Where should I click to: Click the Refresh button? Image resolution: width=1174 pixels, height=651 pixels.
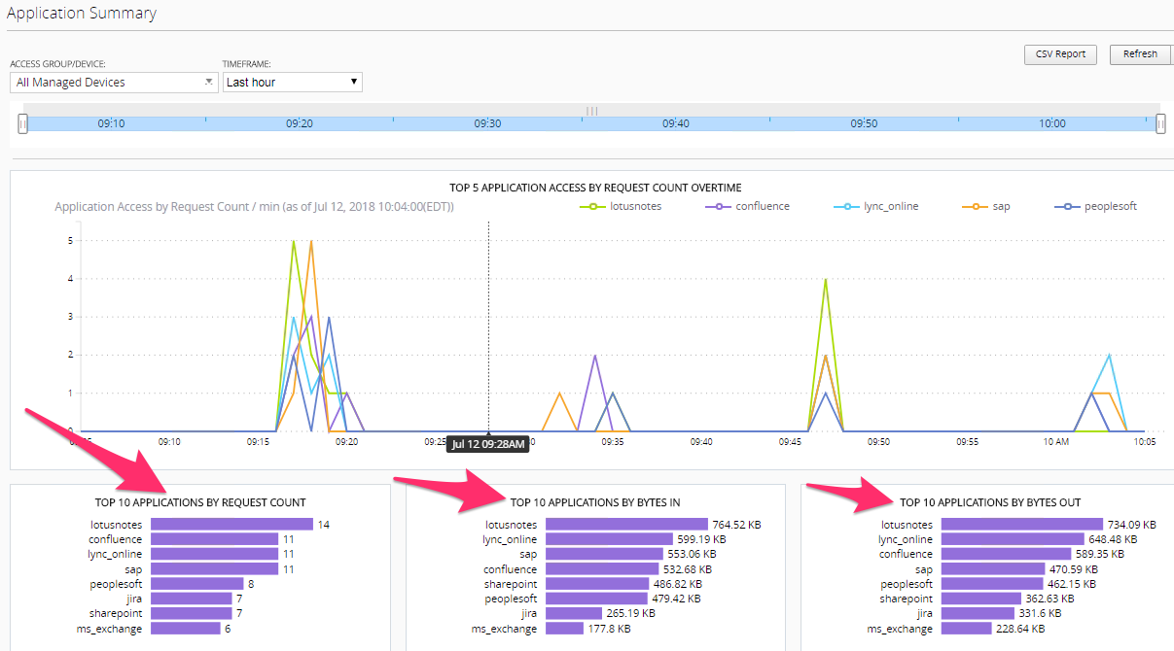[1141, 54]
